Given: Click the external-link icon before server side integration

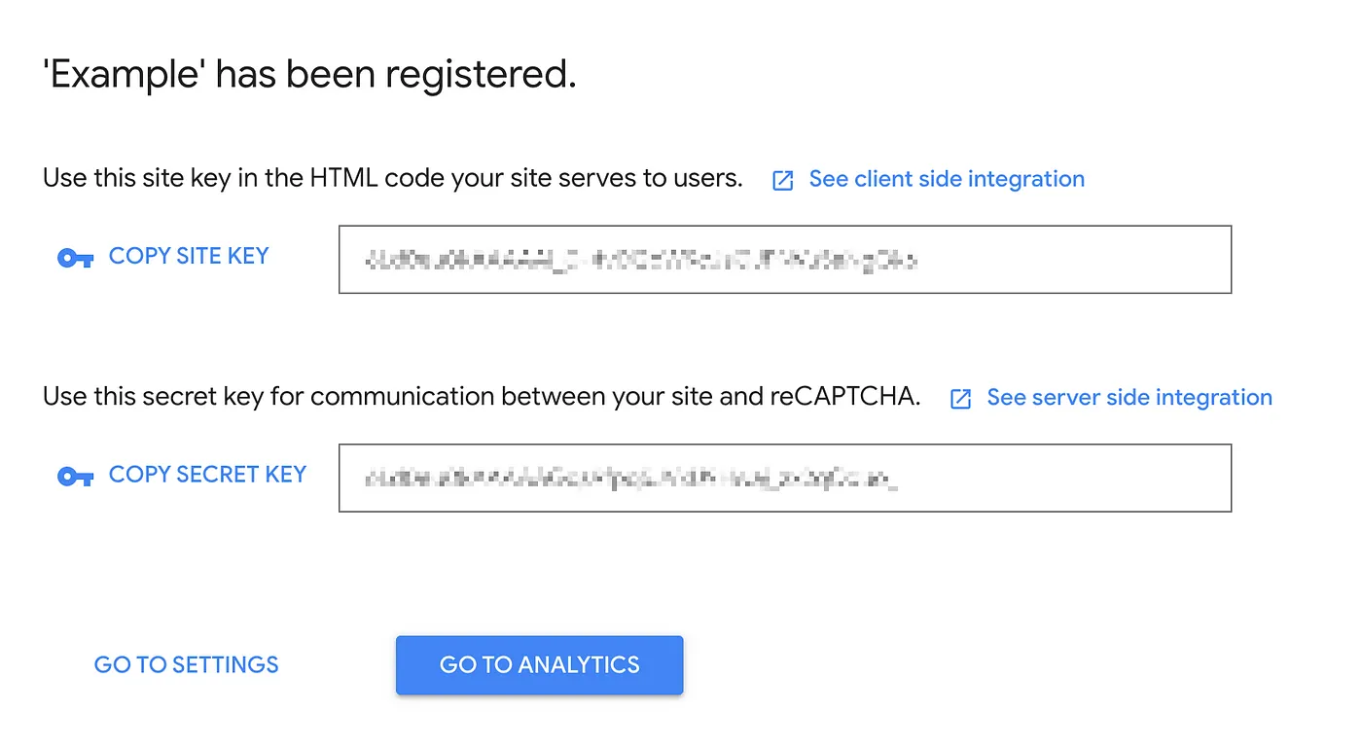Looking at the screenshot, I should (x=960, y=399).
